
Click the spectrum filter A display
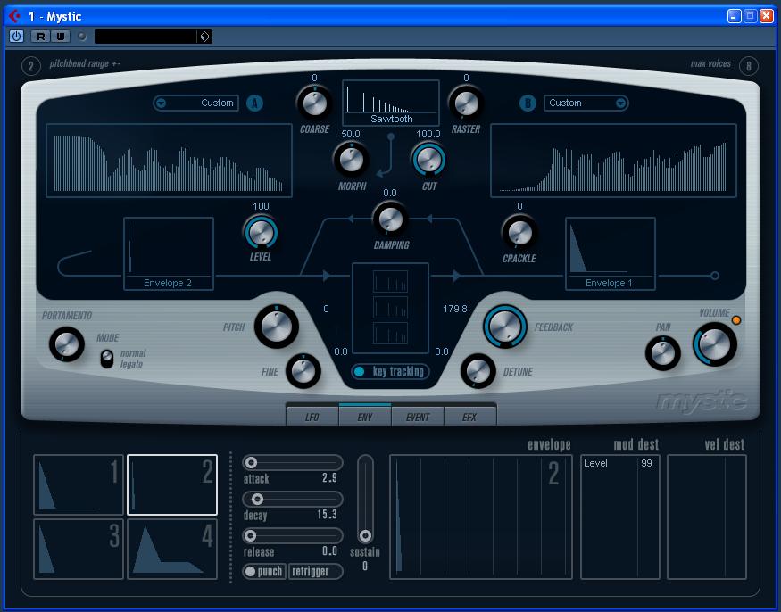point(169,161)
